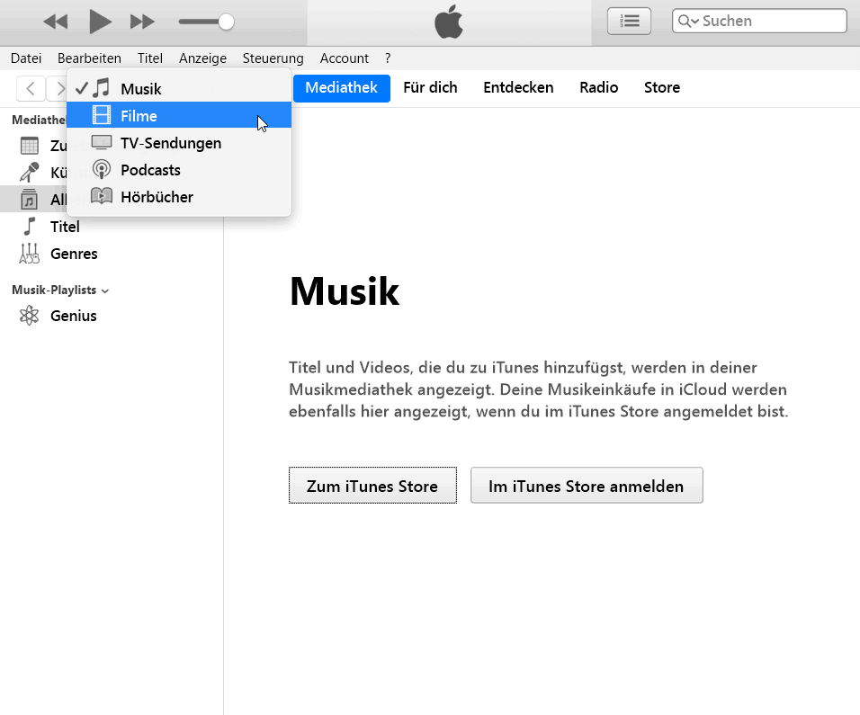Screen dimensions: 860x715
Task: Click the microphone artists sidebar icon
Action: tap(29, 172)
